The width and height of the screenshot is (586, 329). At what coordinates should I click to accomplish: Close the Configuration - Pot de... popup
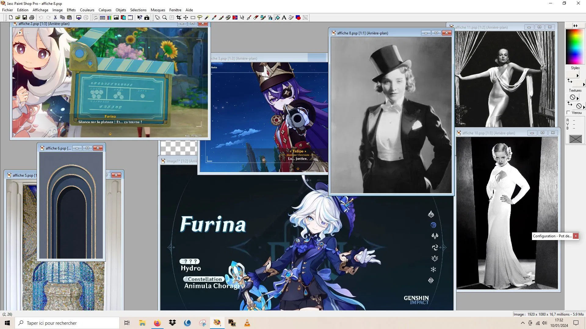point(576,236)
